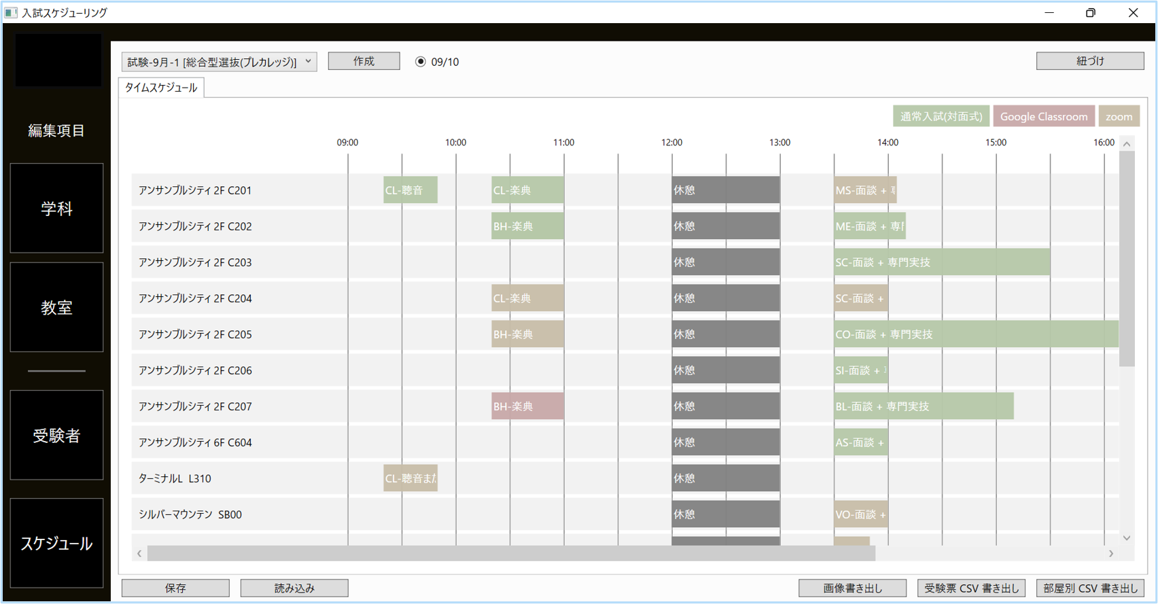Switch to the タイムスケジュール tab
This screenshot has height=604, width=1158.
pyautogui.click(x=161, y=88)
